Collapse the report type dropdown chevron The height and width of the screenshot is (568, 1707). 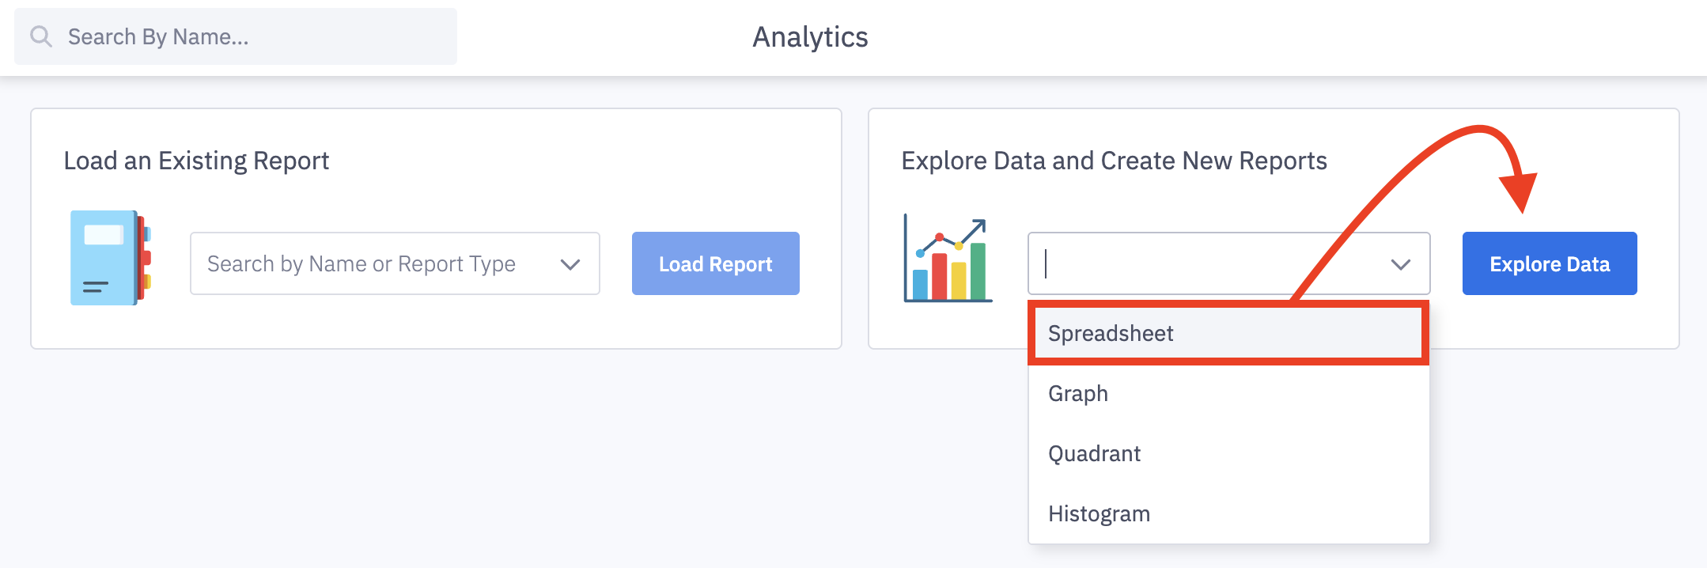1401,264
